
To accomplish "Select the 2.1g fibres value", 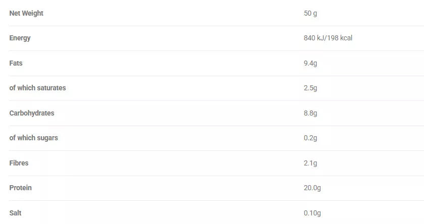I will 310,163.
